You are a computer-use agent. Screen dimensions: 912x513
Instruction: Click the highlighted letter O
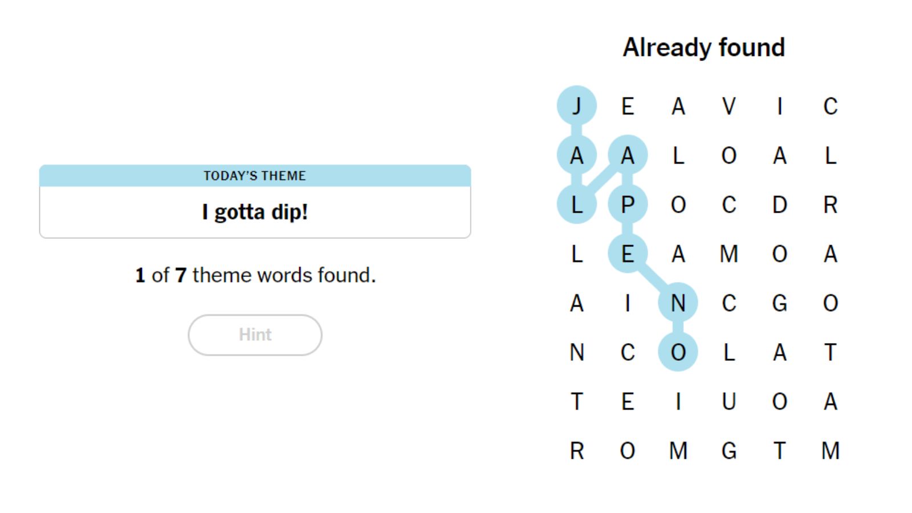coord(678,352)
